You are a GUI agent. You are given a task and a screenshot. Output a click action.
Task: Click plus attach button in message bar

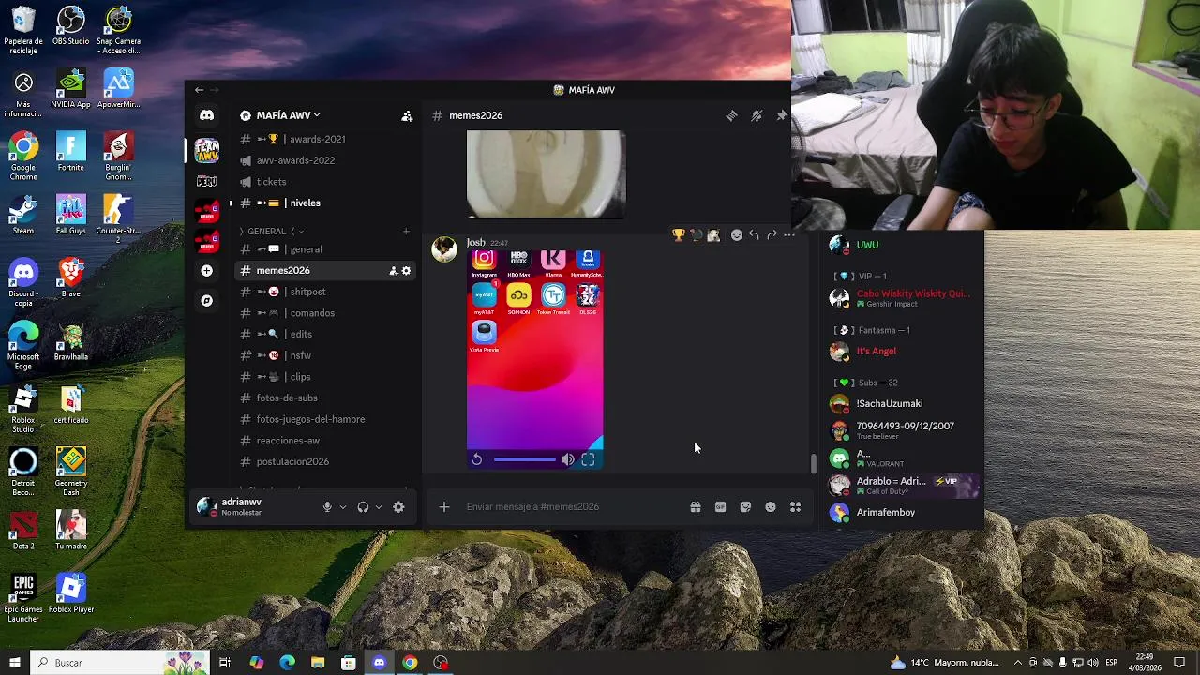(x=444, y=507)
